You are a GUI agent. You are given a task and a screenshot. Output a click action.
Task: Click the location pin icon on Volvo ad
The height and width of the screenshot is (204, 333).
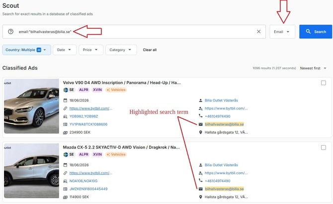click(x=200, y=132)
